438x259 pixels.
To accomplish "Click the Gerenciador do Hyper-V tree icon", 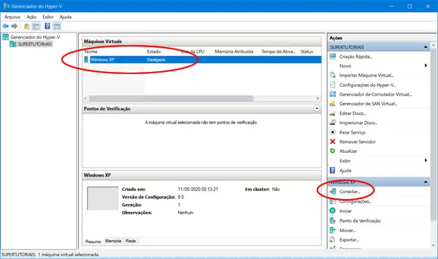I will (x=5, y=37).
